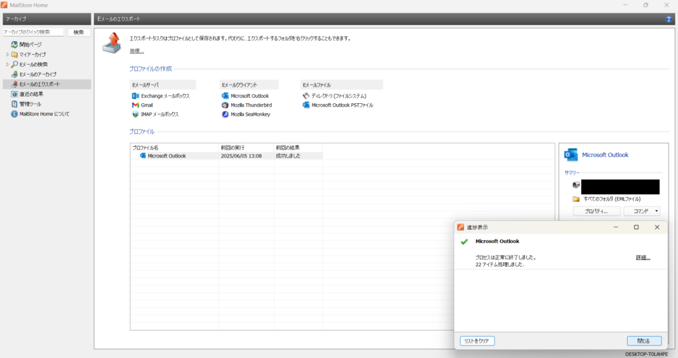Click the large export arrow icon

point(113,43)
